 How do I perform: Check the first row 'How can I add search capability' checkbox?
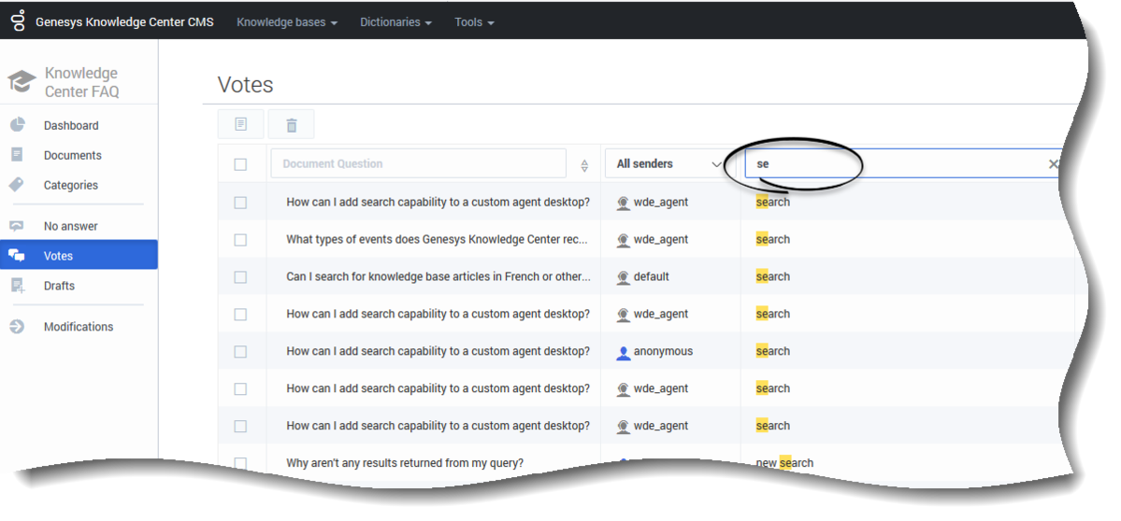tap(240, 203)
